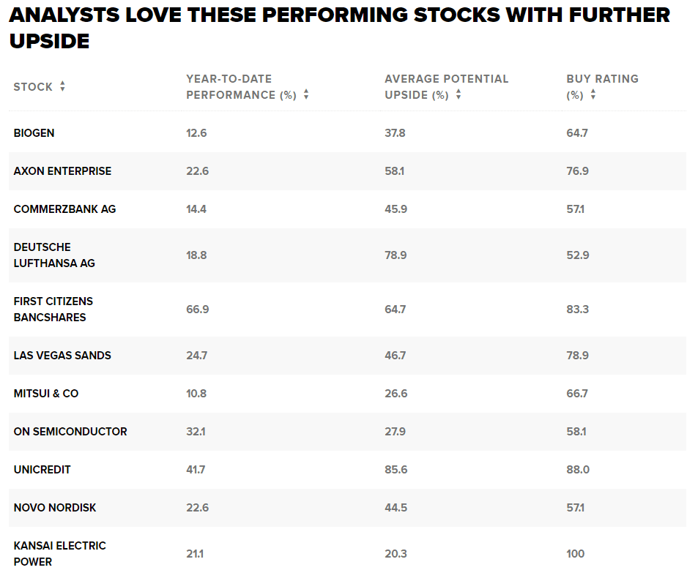Screen dimensions: 687x581
Task: Select the Mitsui & Co stock name
Action: tap(45, 394)
